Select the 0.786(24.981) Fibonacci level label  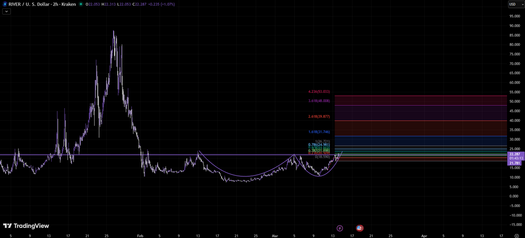click(319, 145)
